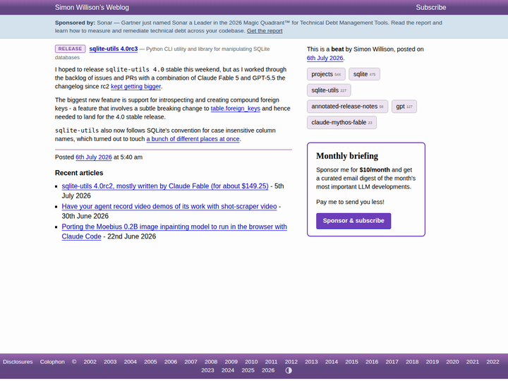This screenshot has height=381, width=508.
Task: Go to the 2021 archive
Action: pyautogui.click(x=472, y=362)
